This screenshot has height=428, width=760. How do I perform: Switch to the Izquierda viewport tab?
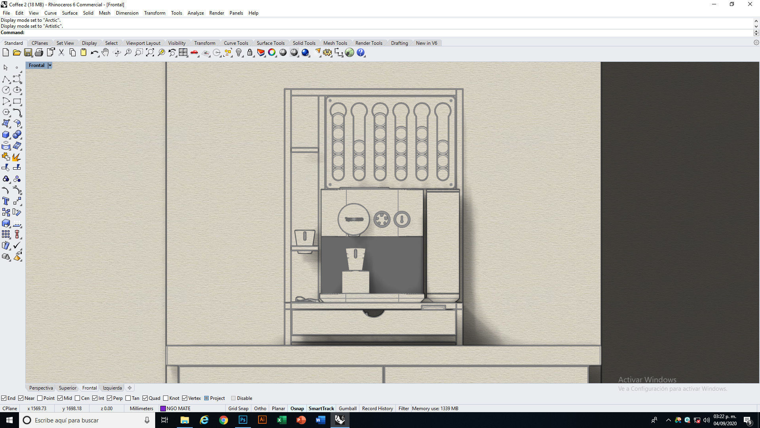(112, 388)
